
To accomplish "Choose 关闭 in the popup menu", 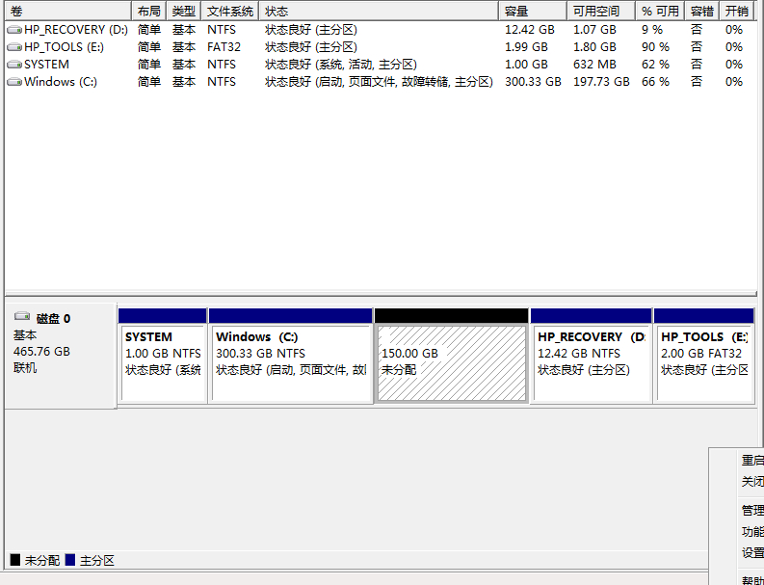I will coord(752,482).
